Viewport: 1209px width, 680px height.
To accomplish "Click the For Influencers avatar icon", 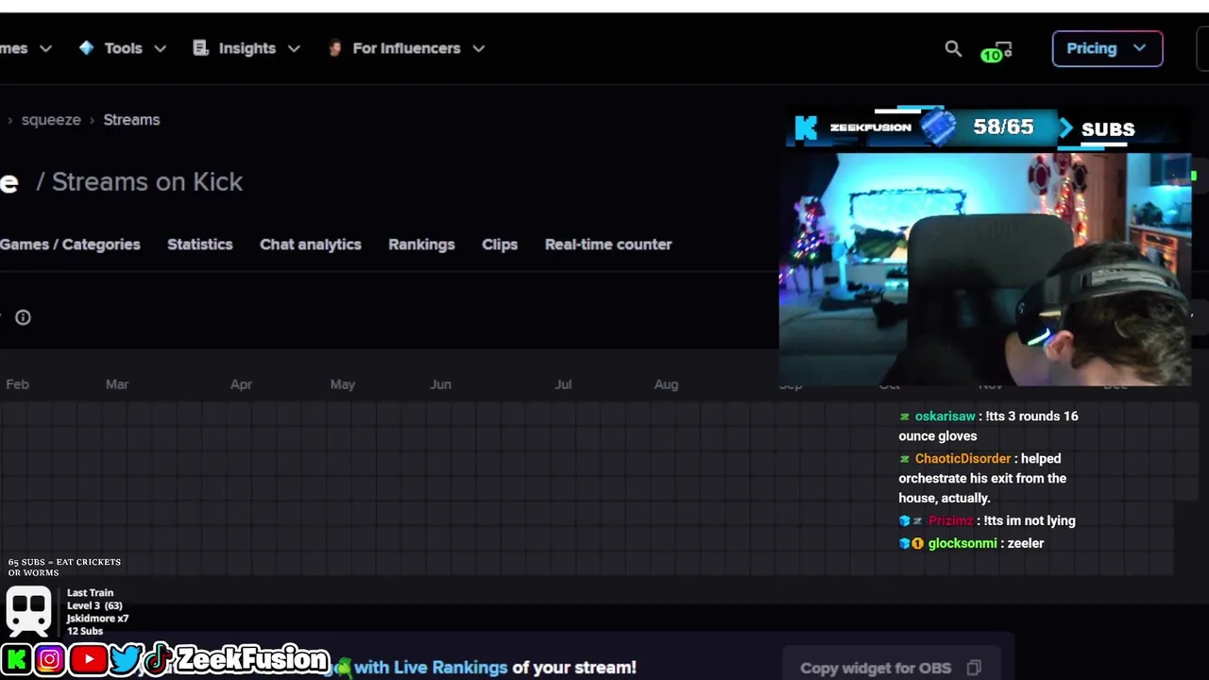I will [334, 48].
